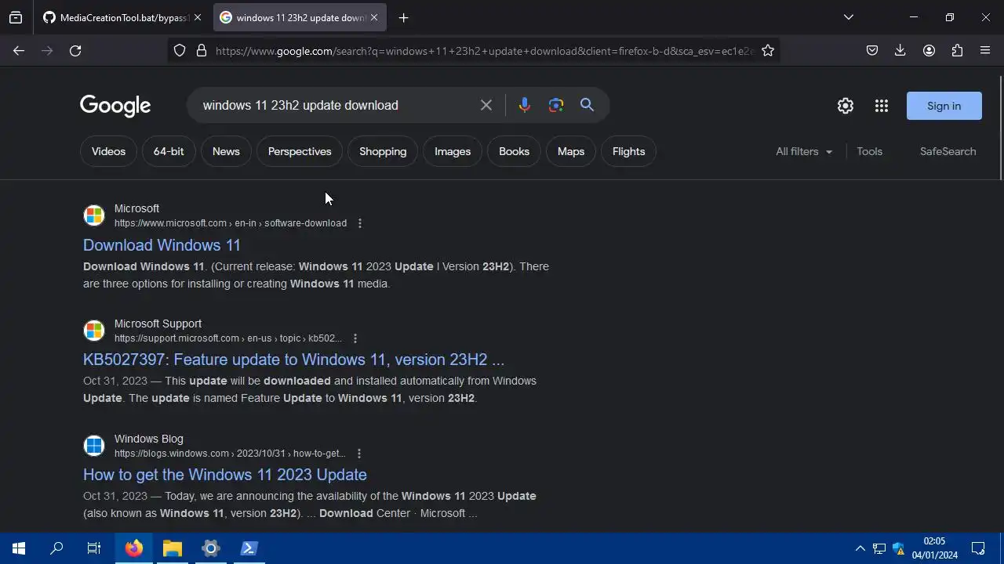
Task: Open the tracking protection shield icon
Action: pos(180,50)
